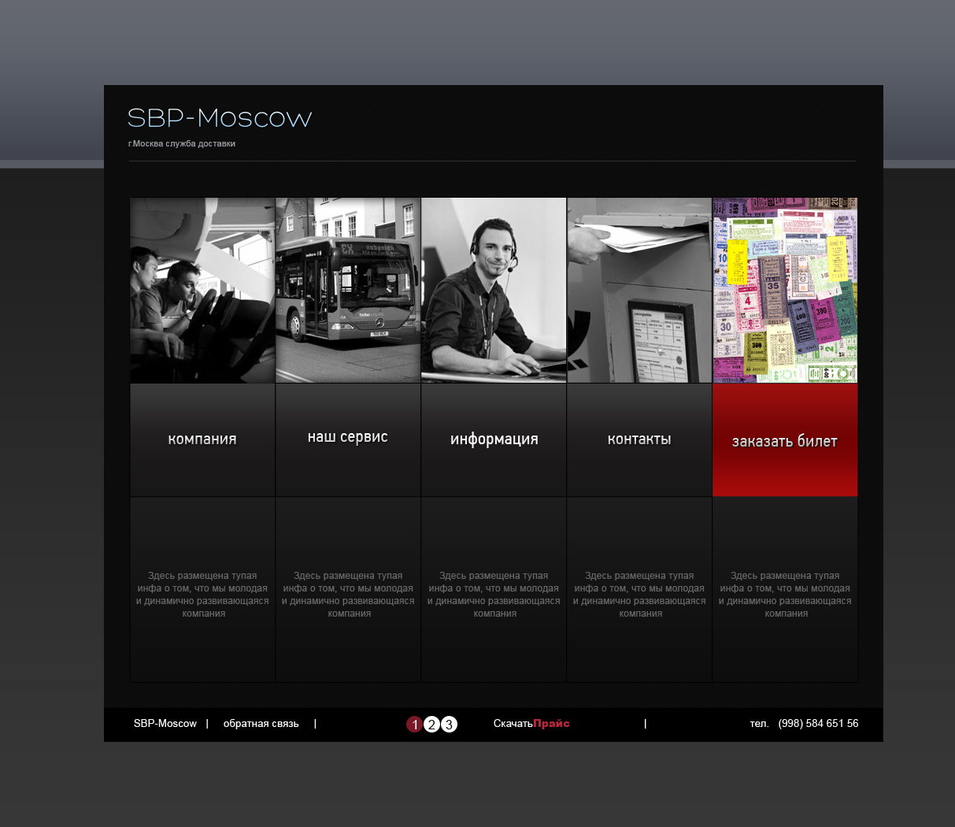
Task: Open the обратная связь footer link
Action: tap(261, 724)
